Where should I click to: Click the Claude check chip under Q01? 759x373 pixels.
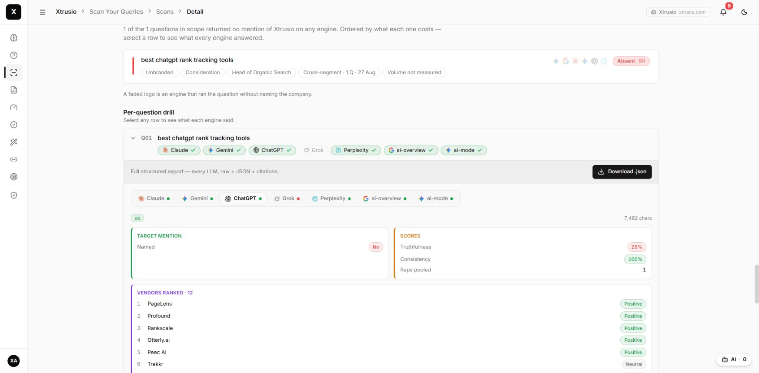(179, 150)
